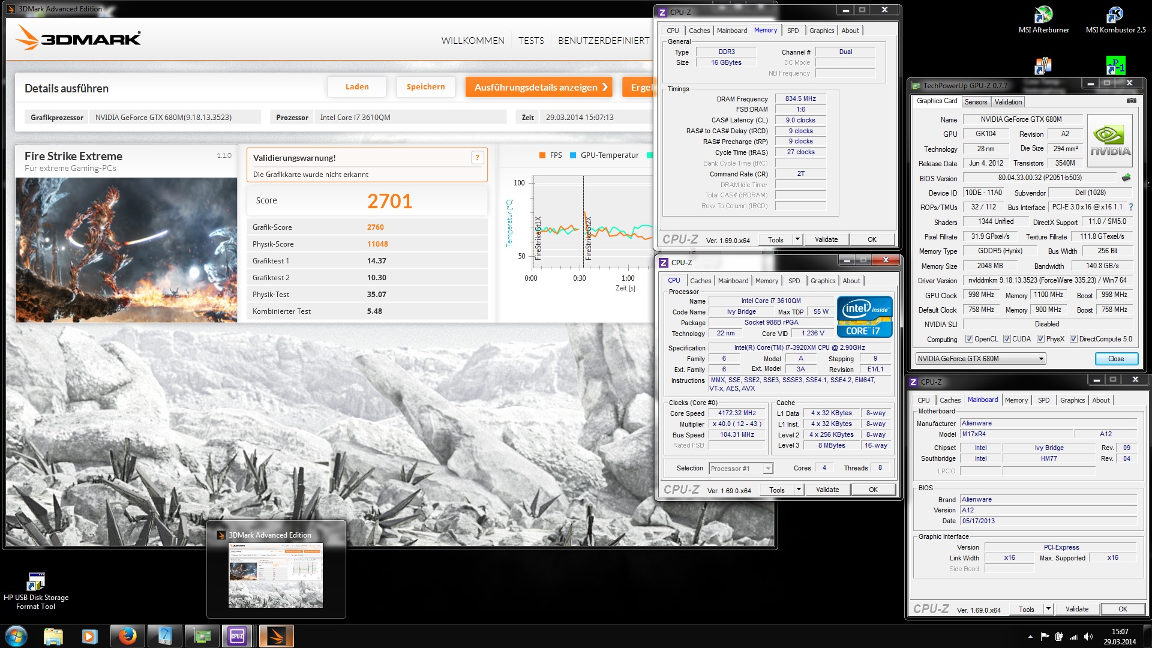Click the 3DMark orange taskbar button
The image size is (1152, 648).
[276, 636]
